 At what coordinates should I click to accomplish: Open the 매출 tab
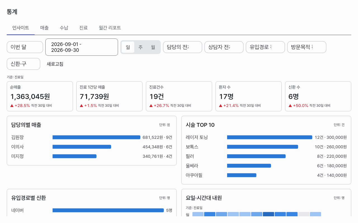coord(44,28)
